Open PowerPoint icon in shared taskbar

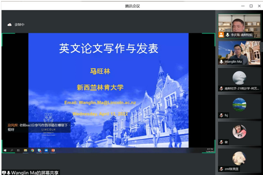coord(53,150)
